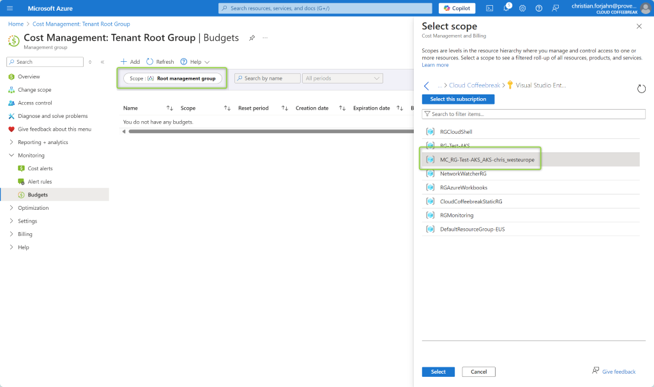Sort by the Scope column arrows
The height and width of the screenshot is (387, 654).
(x=227, y=108)
